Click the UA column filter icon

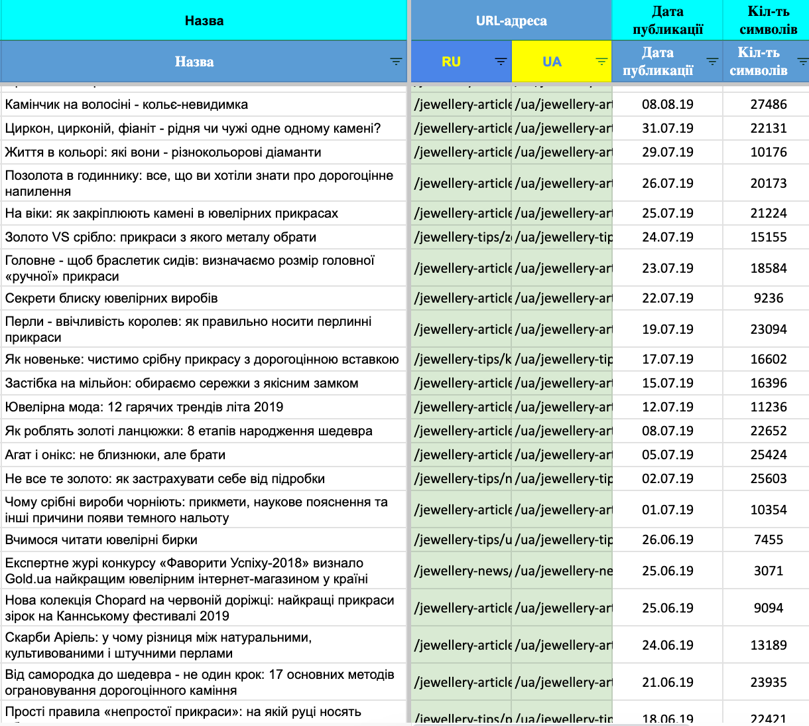pyautogui.click(x=601, y=62)
